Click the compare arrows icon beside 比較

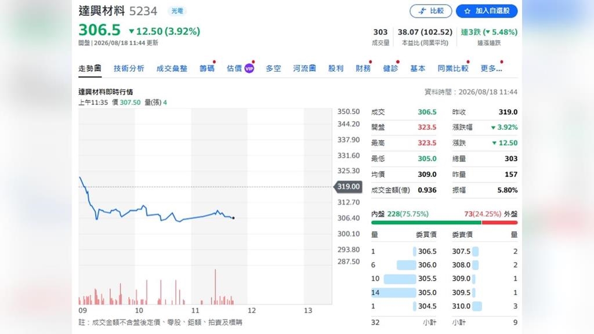[422, 12]
